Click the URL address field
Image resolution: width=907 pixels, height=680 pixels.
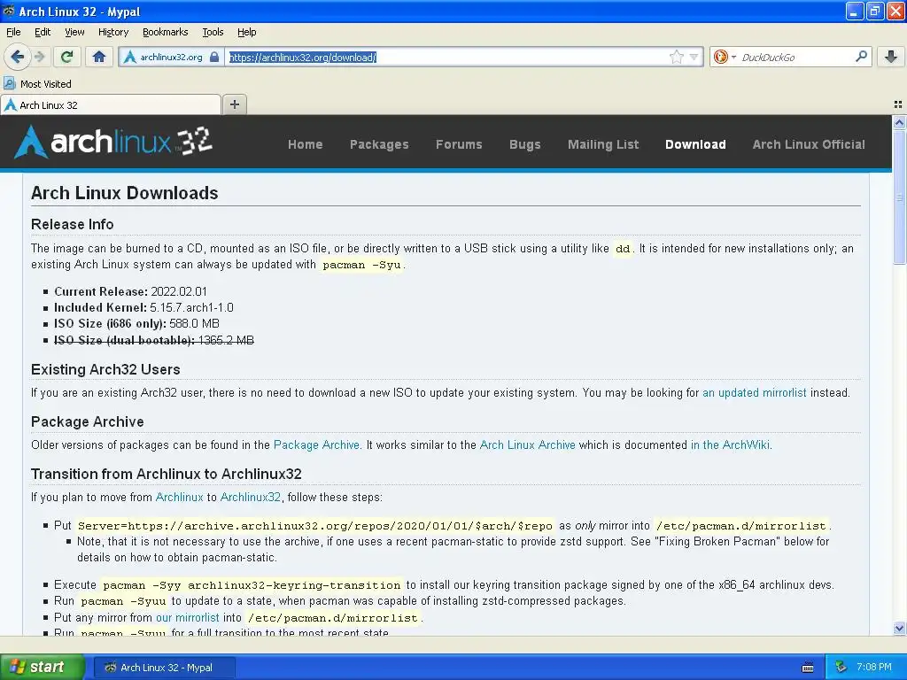(x=446, y=57)
